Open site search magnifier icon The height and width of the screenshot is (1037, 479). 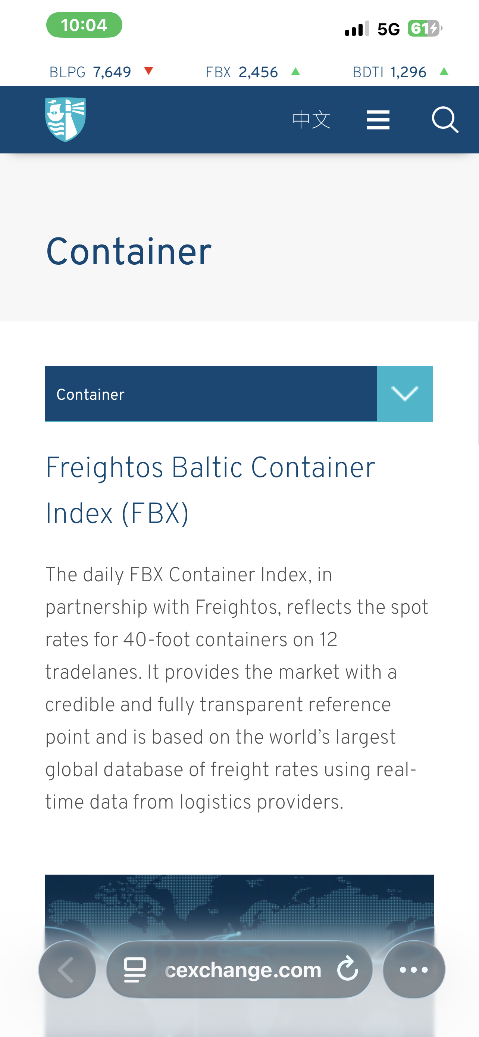click(x=445, y=120)
